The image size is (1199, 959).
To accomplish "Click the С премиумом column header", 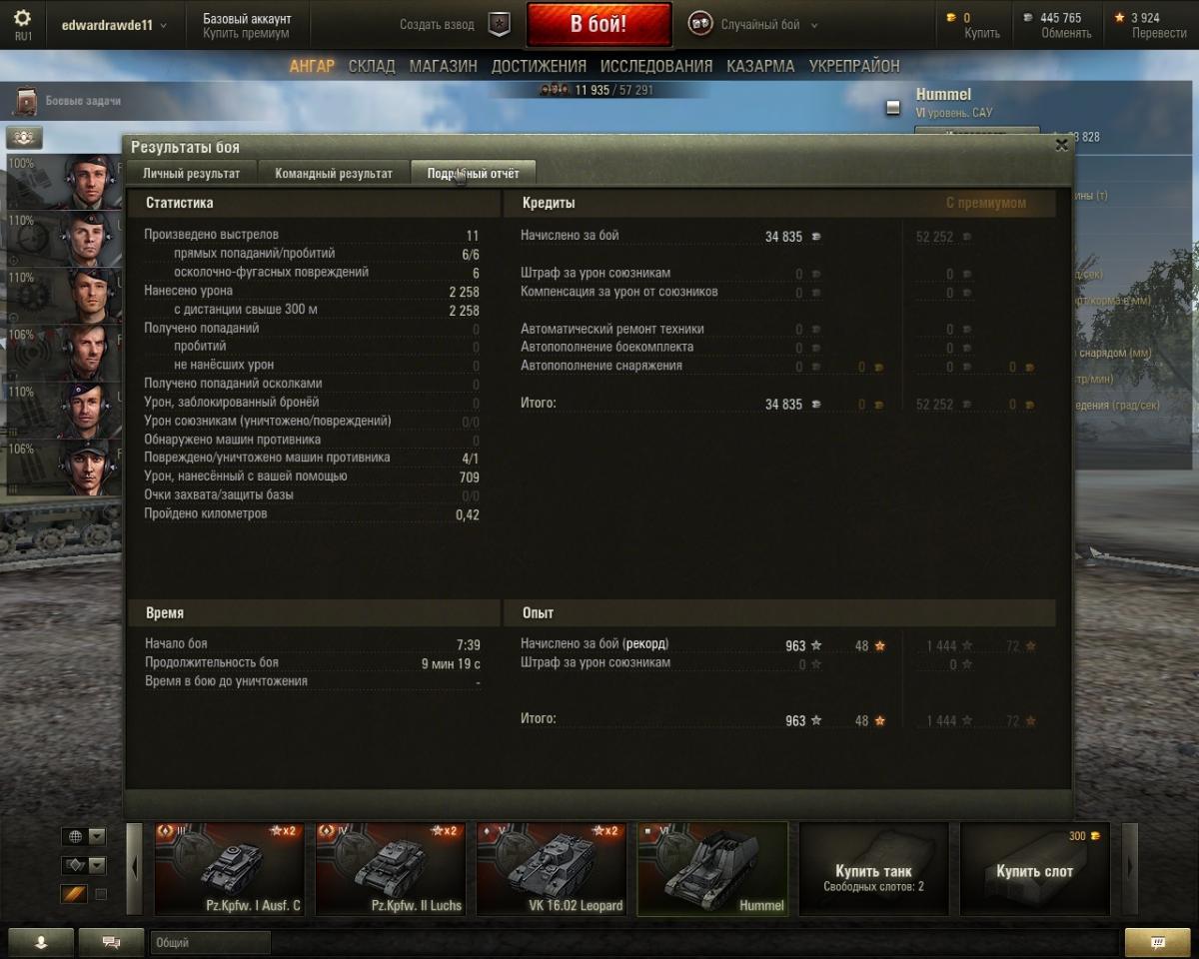I will click(x=985, y=203).
